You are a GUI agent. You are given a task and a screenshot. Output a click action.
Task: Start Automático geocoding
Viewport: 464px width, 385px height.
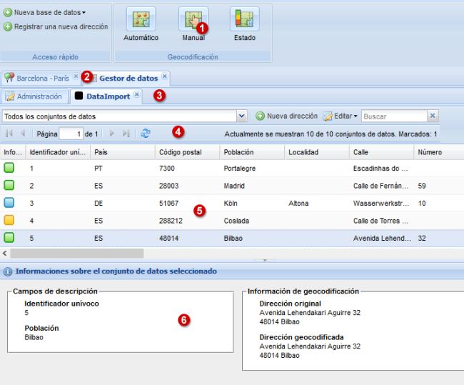click(x=141, y=24)
